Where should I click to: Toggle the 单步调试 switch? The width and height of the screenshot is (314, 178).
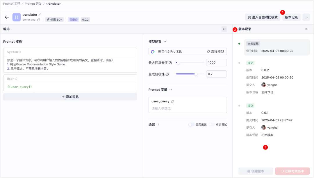point(212,125)
